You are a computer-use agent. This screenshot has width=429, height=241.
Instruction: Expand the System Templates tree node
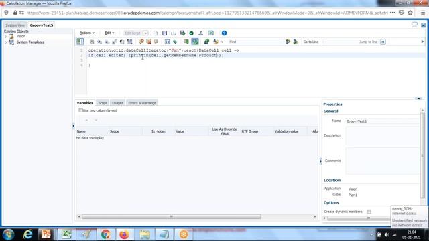tap(6, 42)
